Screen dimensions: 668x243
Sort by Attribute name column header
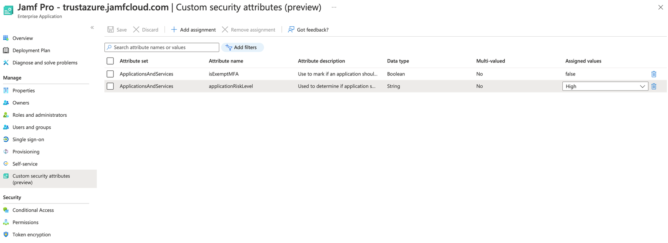coord(226,61)
